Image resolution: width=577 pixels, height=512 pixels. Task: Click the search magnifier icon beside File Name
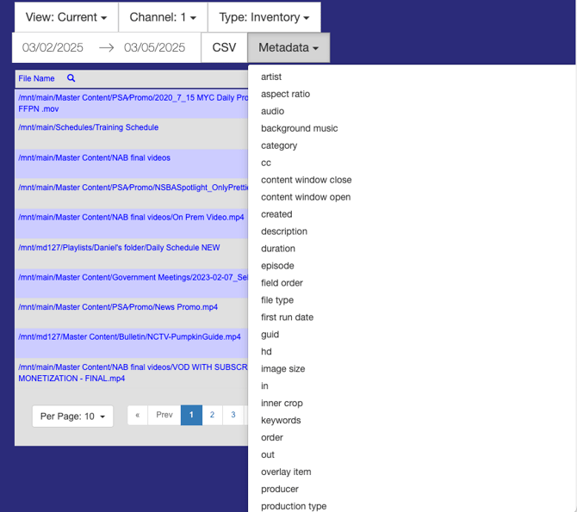coord(71,78)
